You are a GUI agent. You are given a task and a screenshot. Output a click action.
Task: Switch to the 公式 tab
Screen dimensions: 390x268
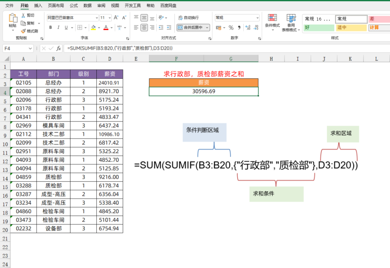pyautogui.click(x=74, y=5)
